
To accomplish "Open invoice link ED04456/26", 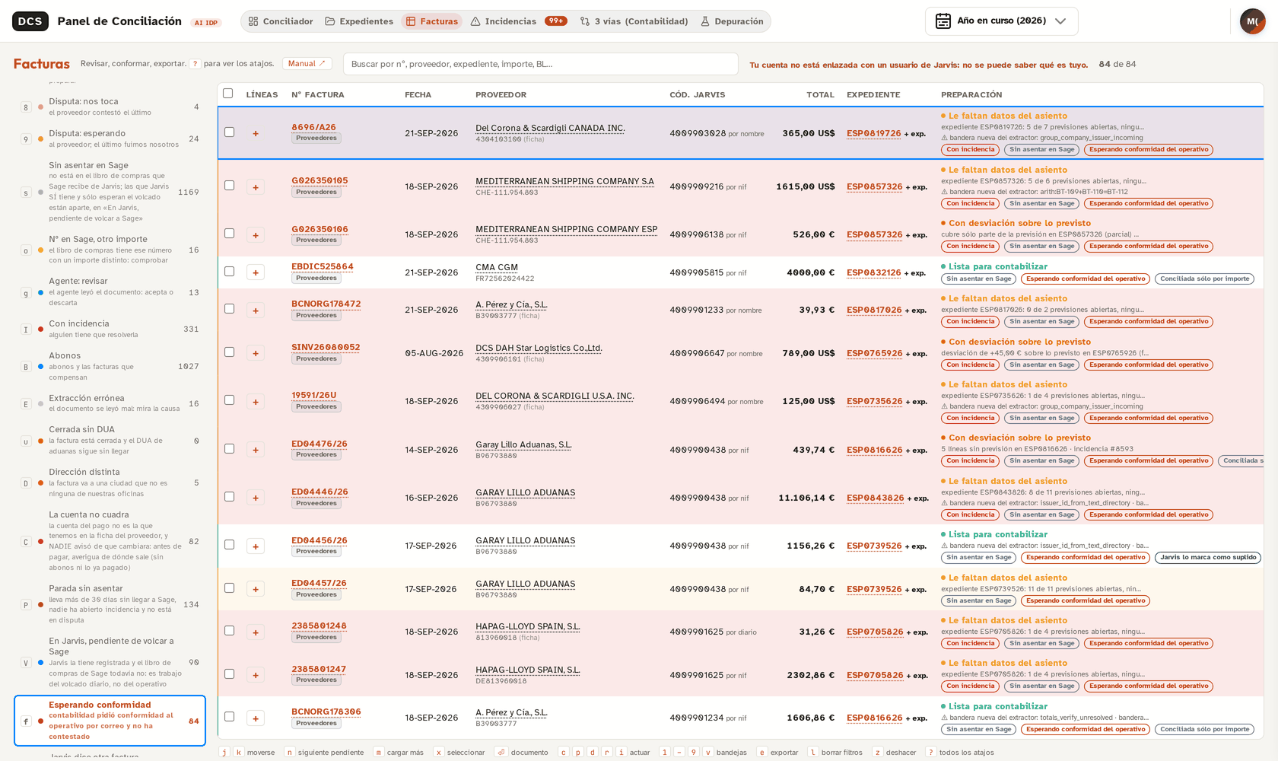I will pyautogui.click(x=319, y=540).
